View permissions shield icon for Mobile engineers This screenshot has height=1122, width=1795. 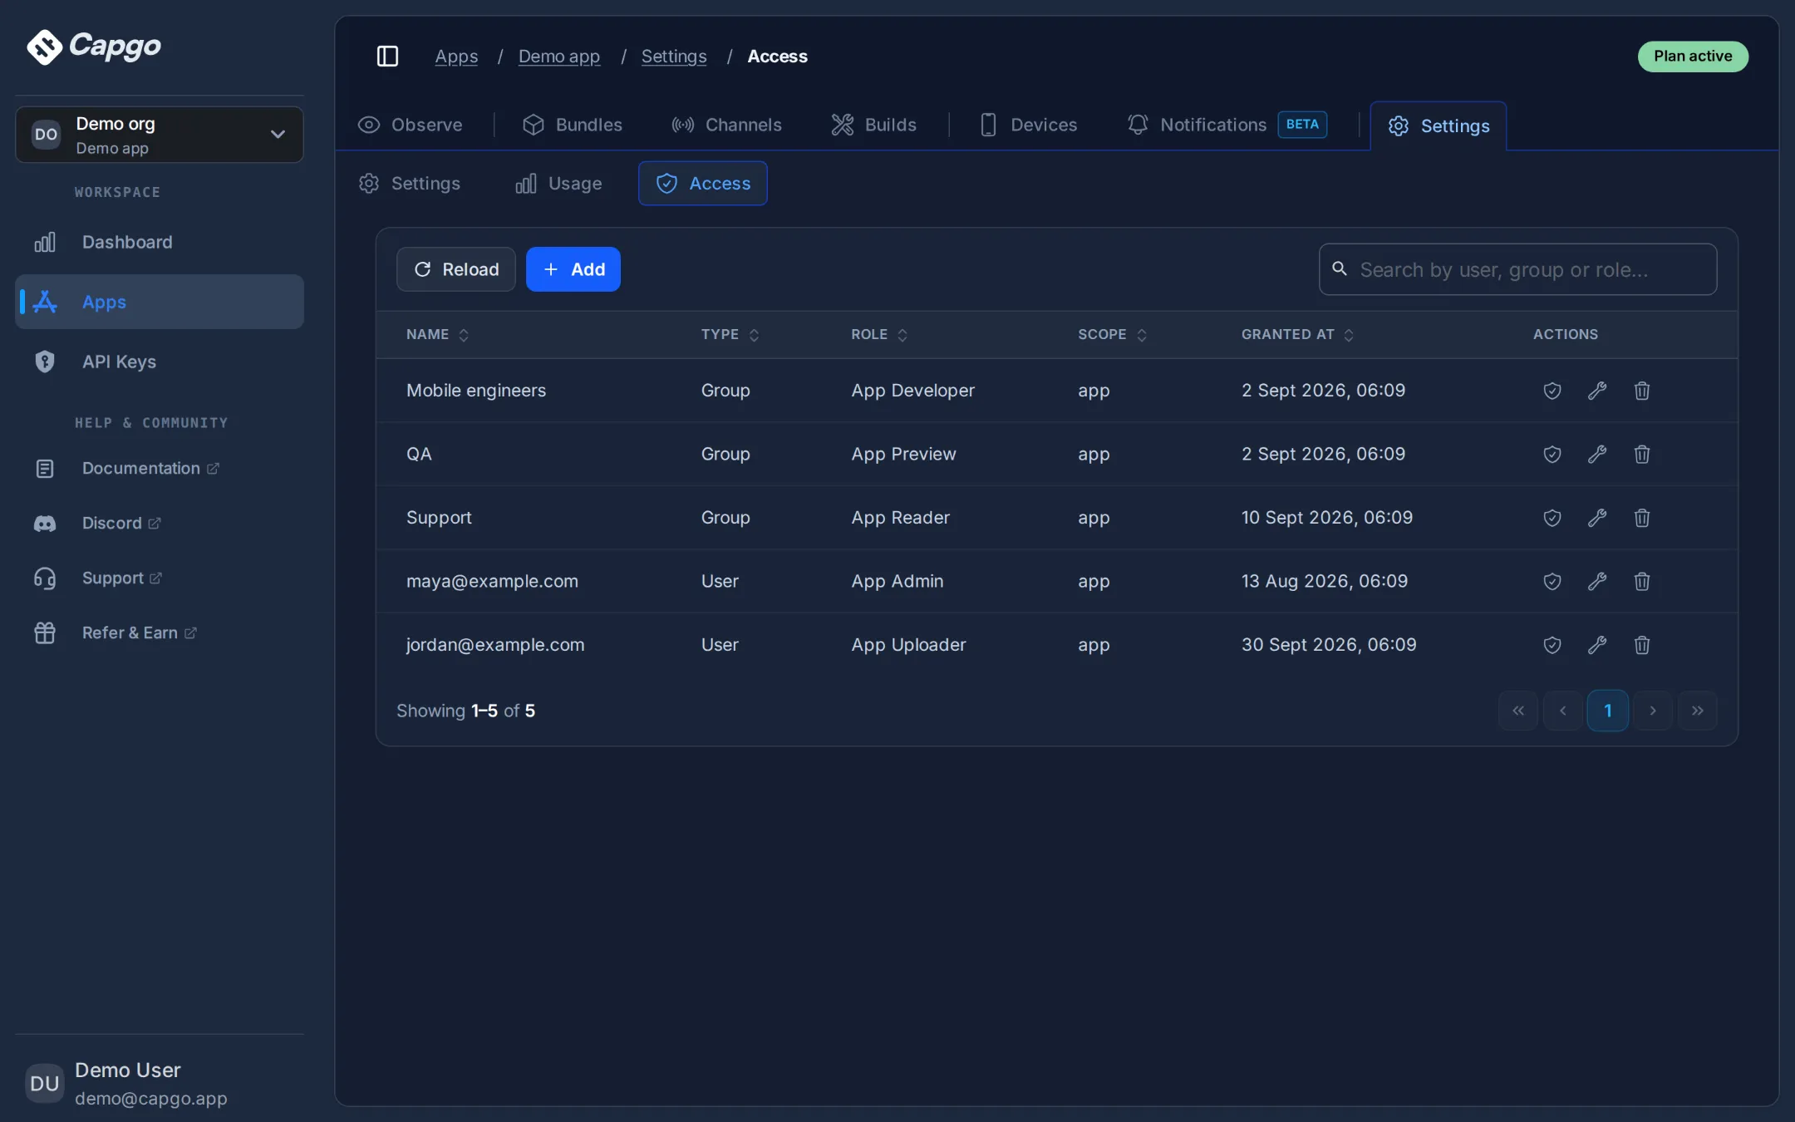point(1552,391)
